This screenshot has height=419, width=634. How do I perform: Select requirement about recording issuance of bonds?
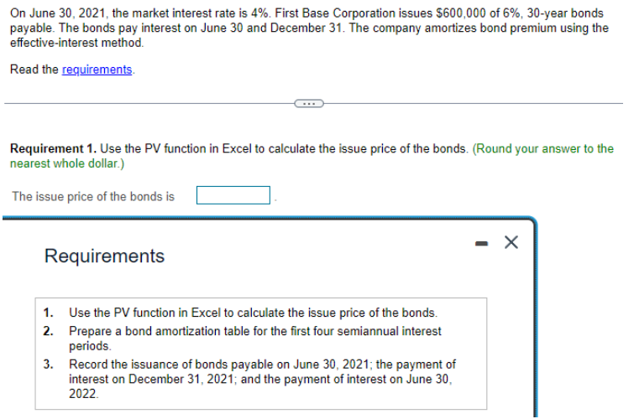pos(262,379)
